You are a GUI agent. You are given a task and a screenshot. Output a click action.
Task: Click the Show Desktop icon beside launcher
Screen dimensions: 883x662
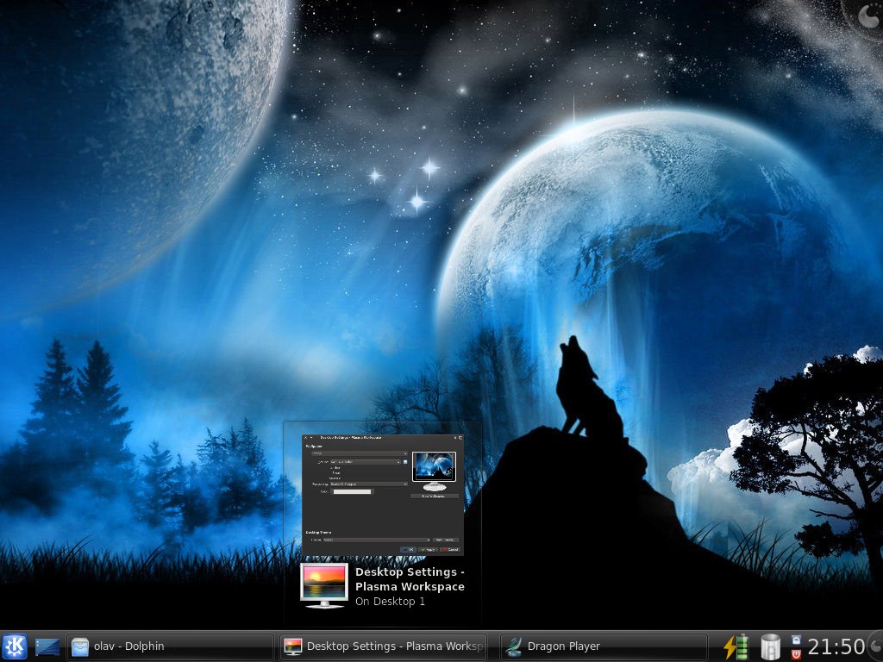pos(47,646)
